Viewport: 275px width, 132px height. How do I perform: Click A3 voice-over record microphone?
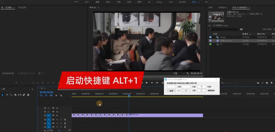[65, 127]
